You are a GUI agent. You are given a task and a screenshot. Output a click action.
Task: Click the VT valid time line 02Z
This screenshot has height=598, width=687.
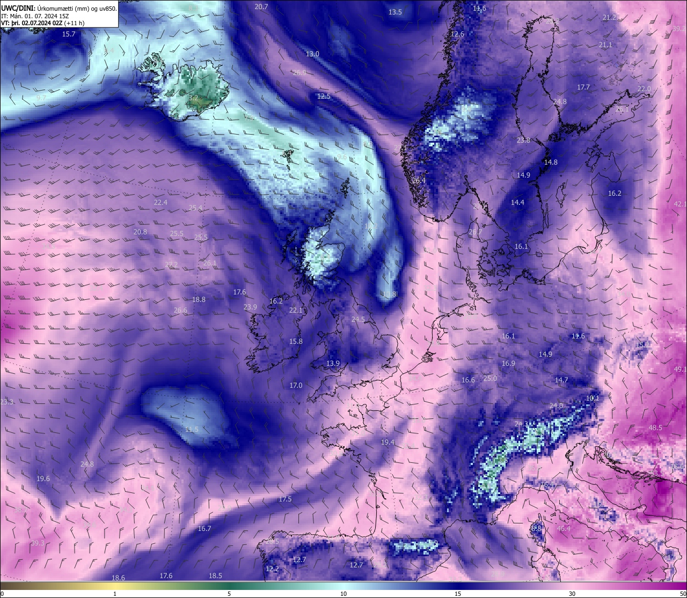point(42,23)
